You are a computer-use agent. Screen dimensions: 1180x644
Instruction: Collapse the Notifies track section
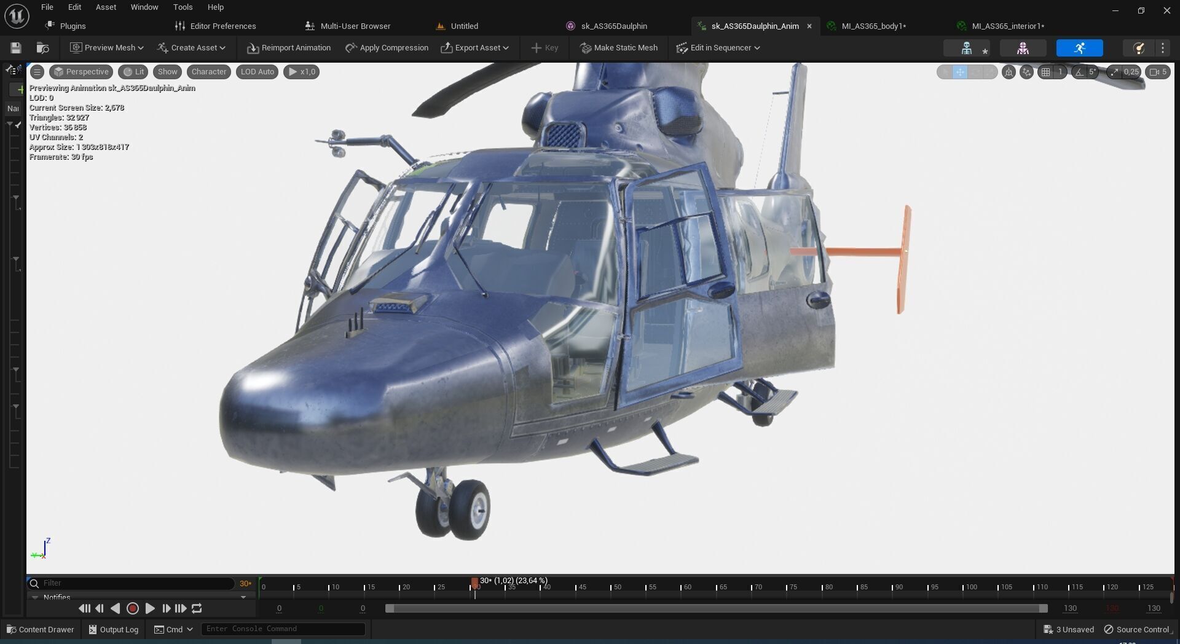35,597
